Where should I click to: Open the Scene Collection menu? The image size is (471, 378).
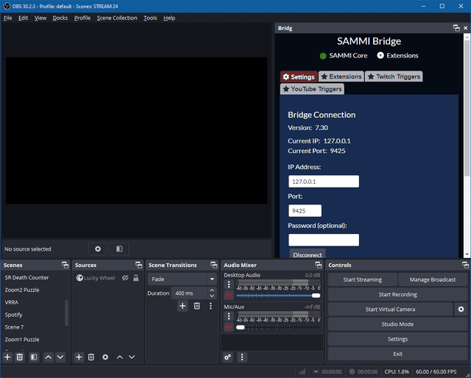point(117,18)
